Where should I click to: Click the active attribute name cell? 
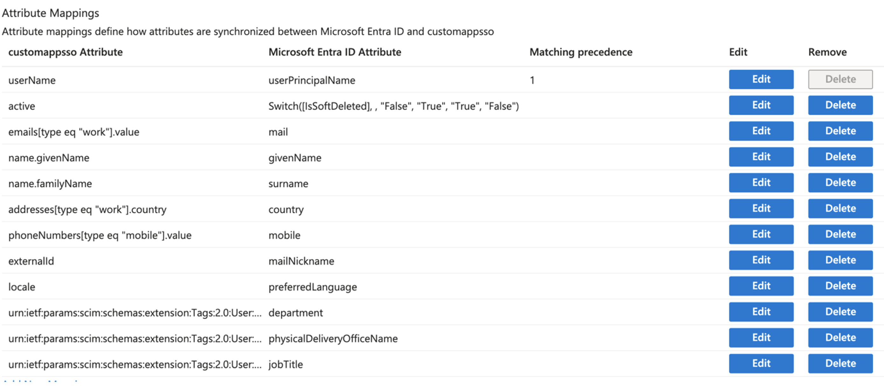[x=22, y=106]
